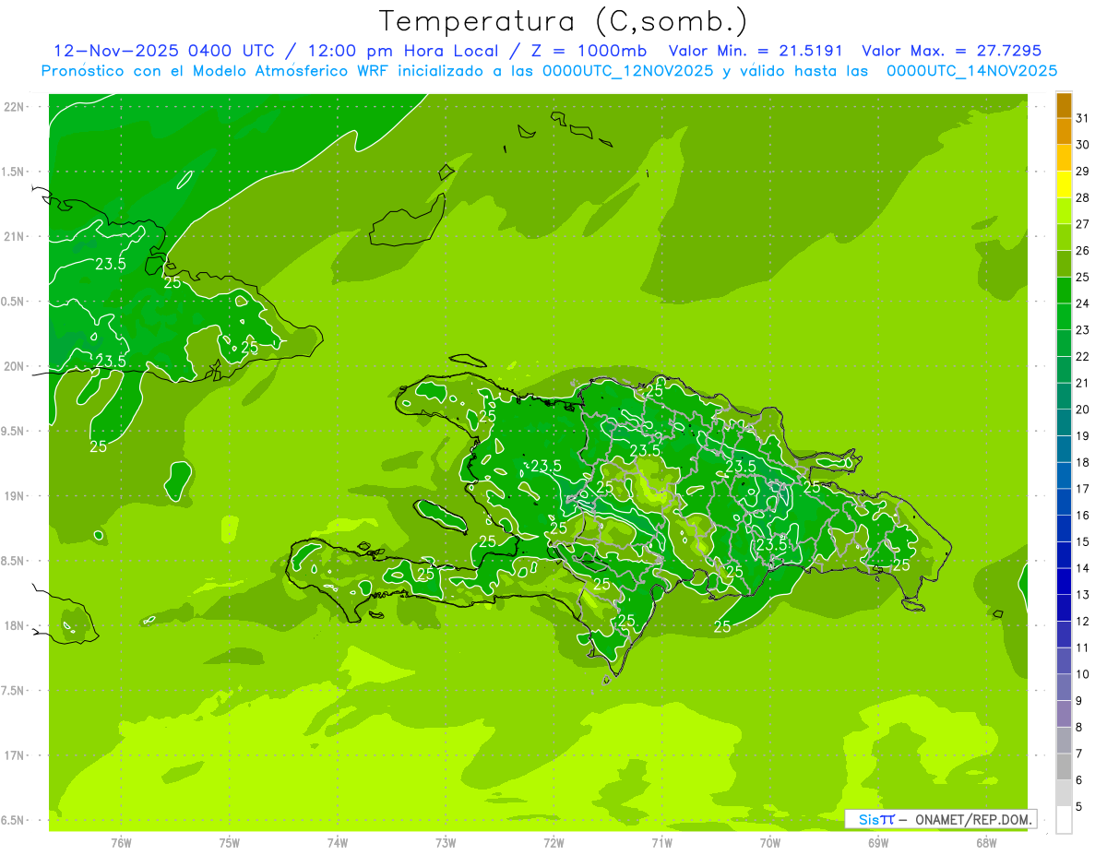This screenshot has height=855, width=1107.
Task: Click the '72W' longitude axis label
Action: [553, 842]
